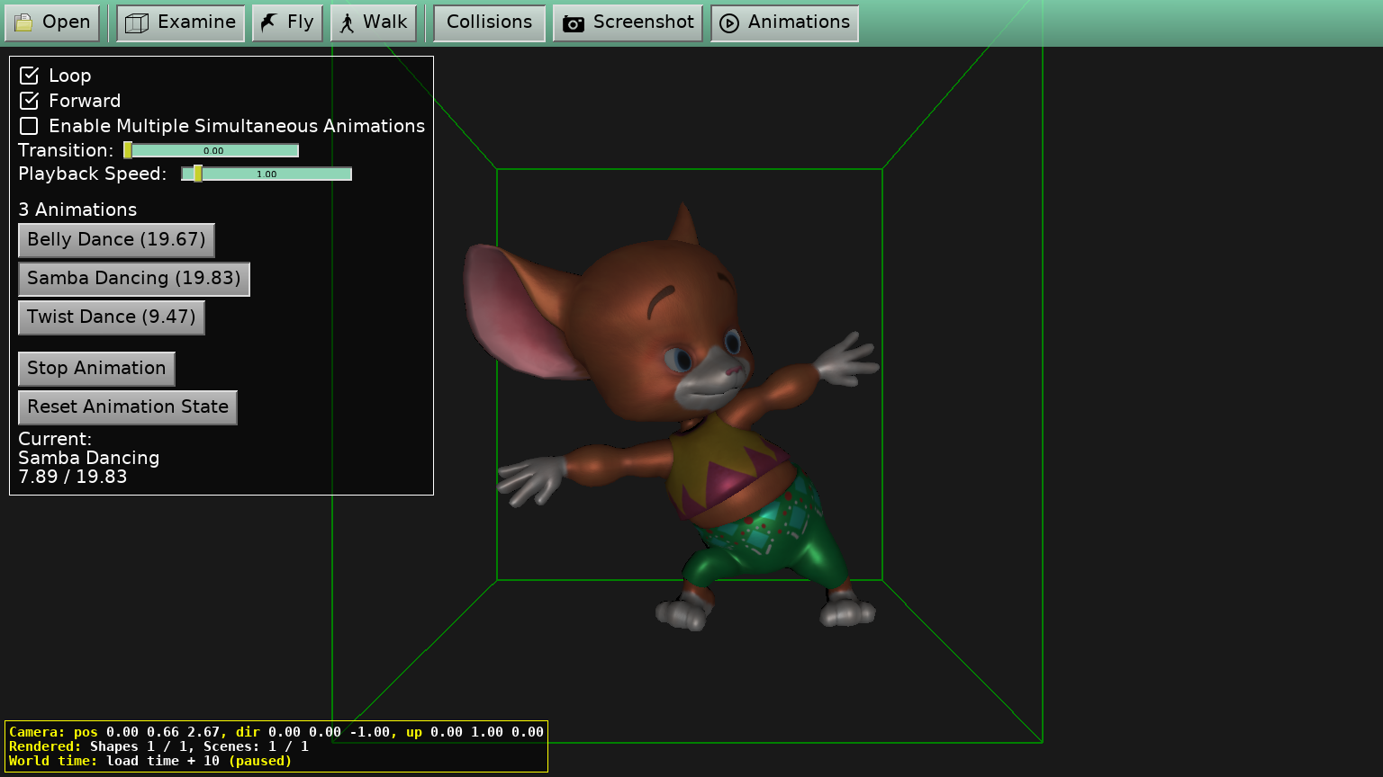Toggle the Collisions button
This screenshot has height=777, width=1383.
[x=489, y=22]
